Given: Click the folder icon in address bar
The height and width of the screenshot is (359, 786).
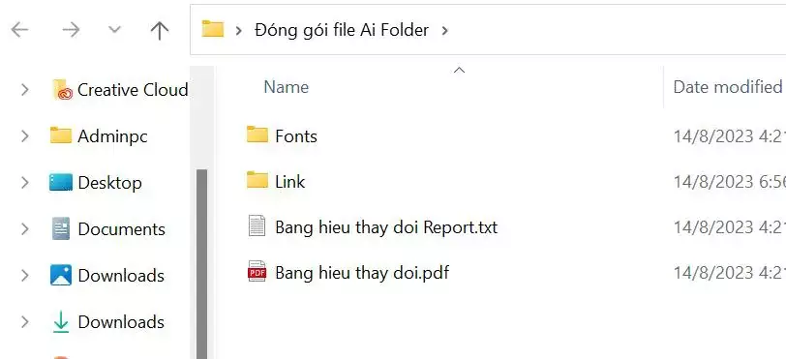Looking at the screenshot, I should coord(213,29).
